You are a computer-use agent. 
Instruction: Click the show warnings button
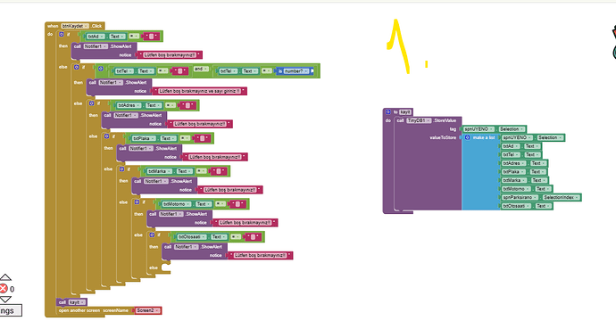(11, 310)
